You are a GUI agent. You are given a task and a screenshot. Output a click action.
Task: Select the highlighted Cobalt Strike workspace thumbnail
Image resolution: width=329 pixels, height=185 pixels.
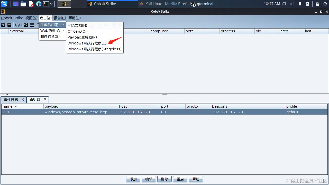pos(64,4)
